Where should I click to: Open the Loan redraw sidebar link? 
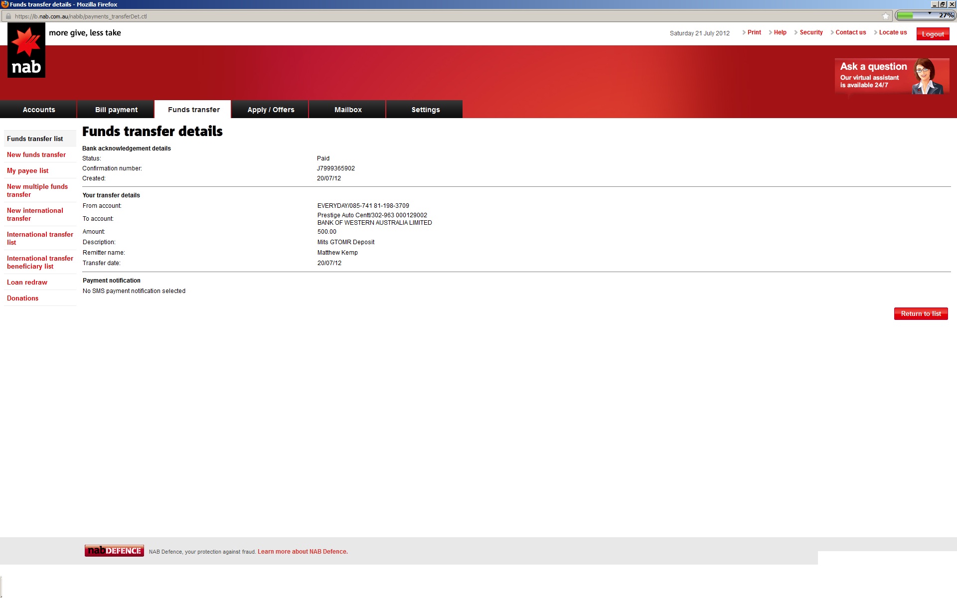tap(27, 282)
